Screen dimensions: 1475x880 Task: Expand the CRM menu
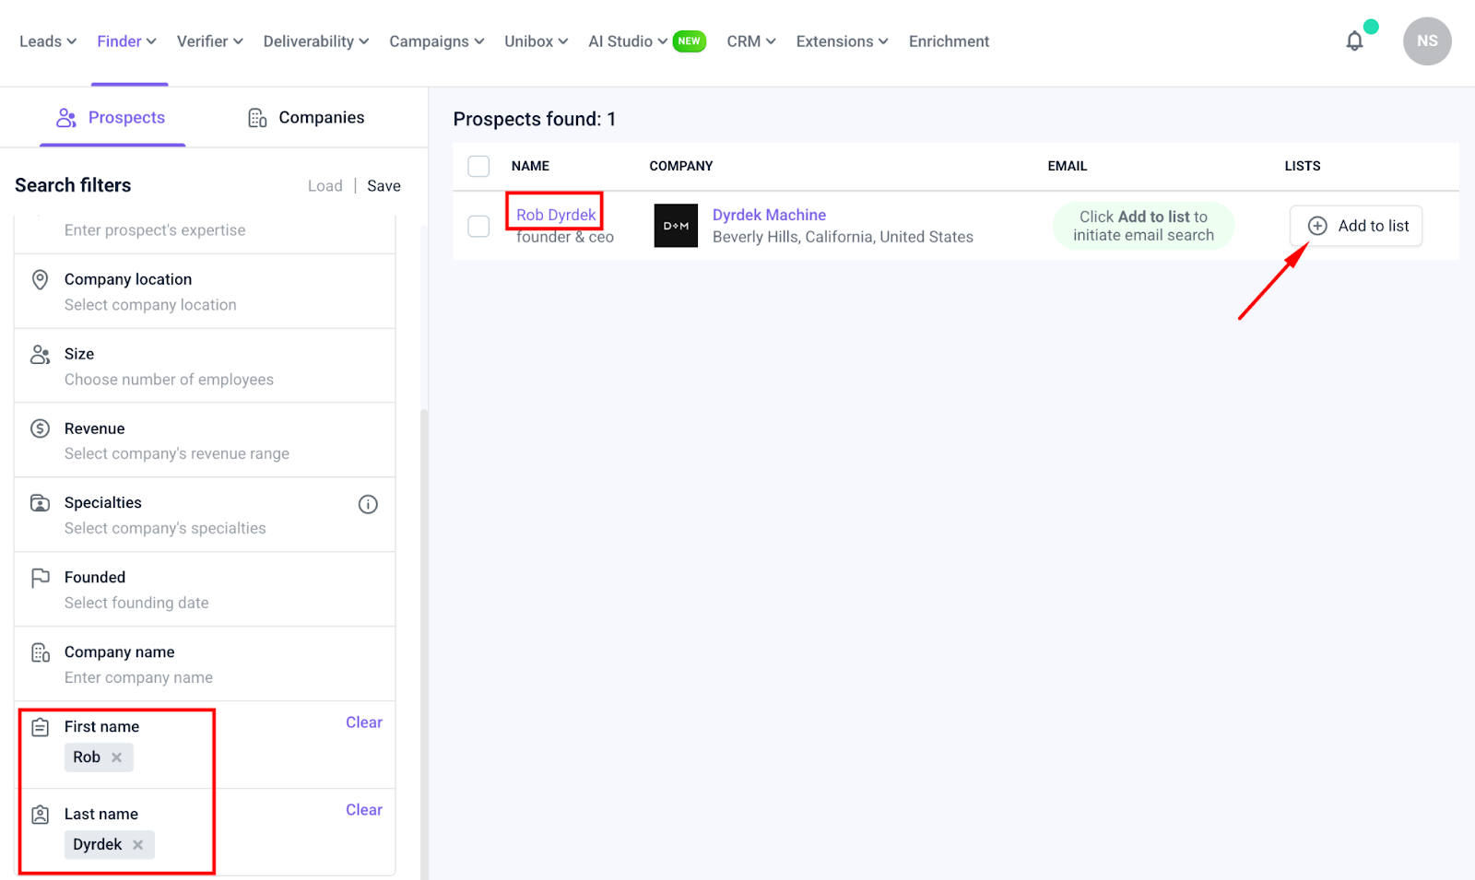tap(751, 41)
